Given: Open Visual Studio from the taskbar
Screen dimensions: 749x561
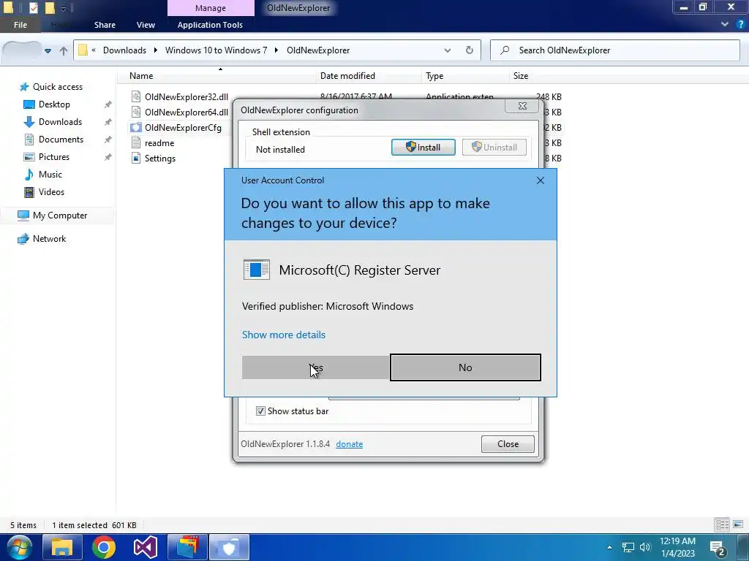Looking at the screenshot, I should click(x=146, y=547).
